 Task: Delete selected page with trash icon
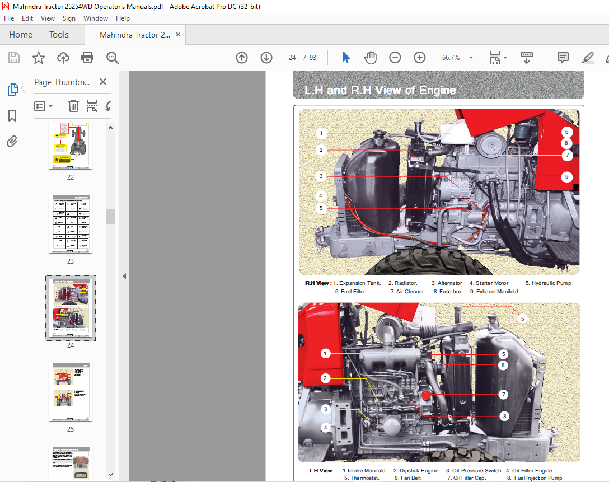point(73,106)
